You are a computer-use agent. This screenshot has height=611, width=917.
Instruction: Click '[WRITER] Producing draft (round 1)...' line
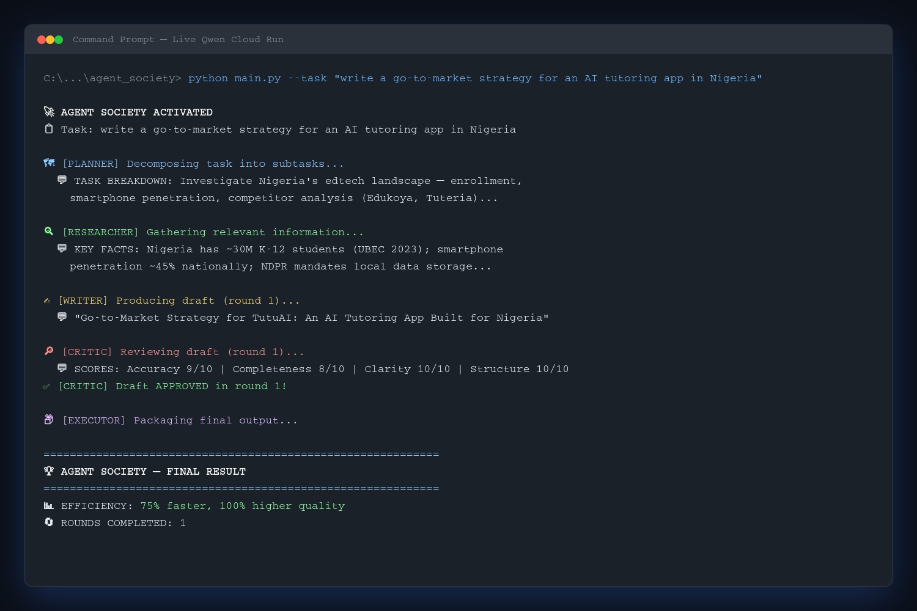click(179, 301)
